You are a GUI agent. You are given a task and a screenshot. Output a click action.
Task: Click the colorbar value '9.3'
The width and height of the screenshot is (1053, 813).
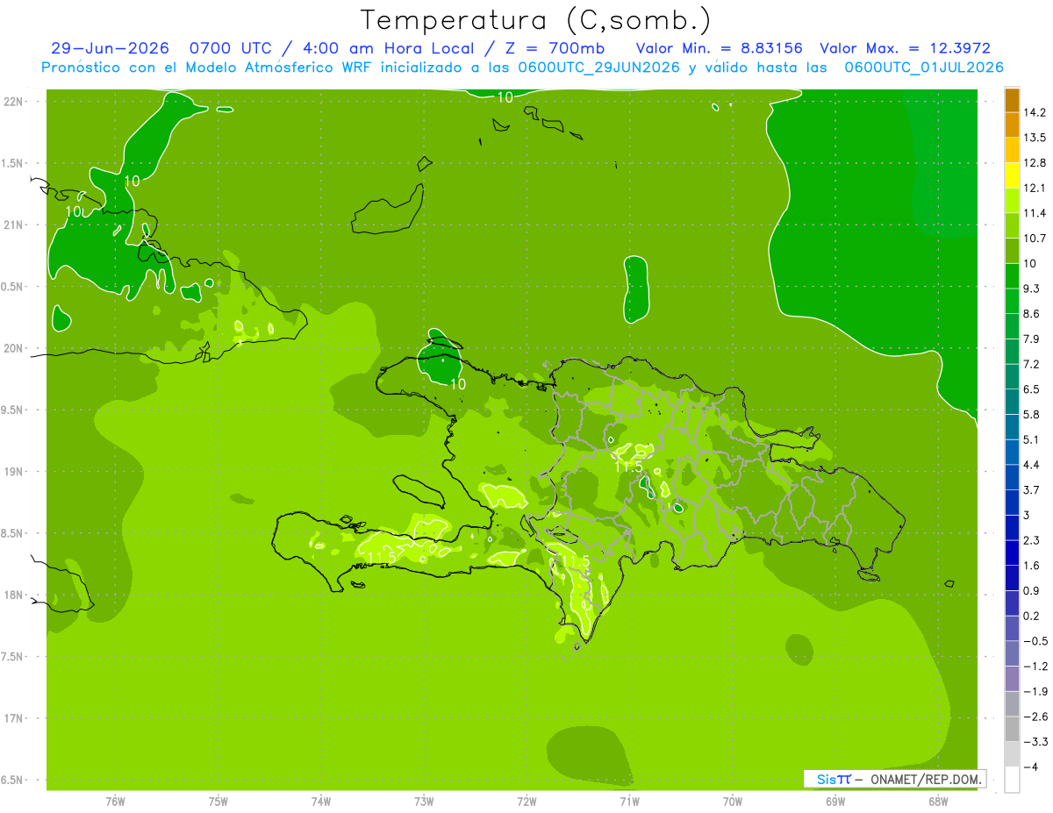point(1032,289)
